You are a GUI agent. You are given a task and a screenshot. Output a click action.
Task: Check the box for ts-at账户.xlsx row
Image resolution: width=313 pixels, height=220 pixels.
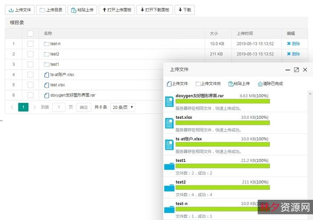click(x=30, y=75)
